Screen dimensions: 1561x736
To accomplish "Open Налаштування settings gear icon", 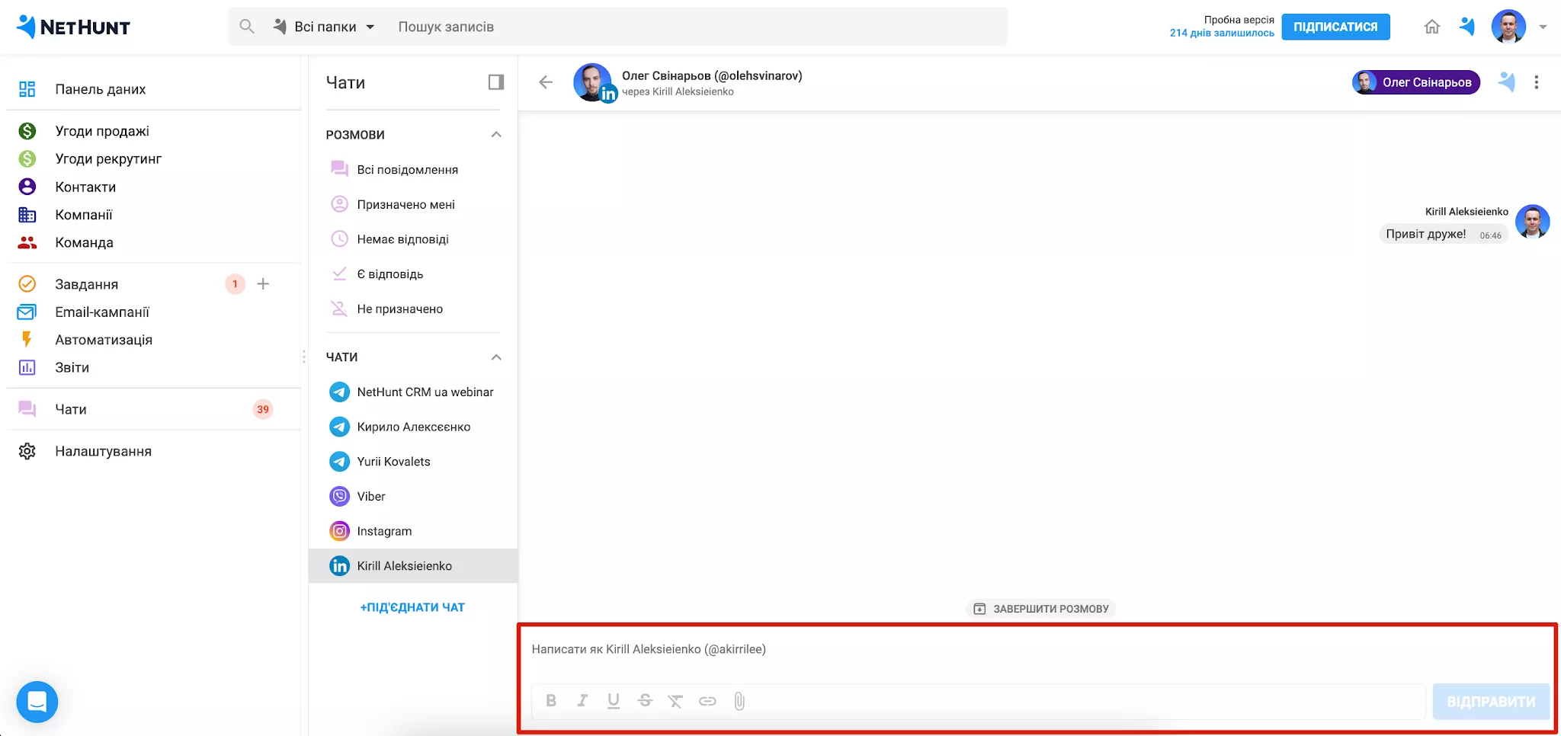I will (x=27, y=451).
